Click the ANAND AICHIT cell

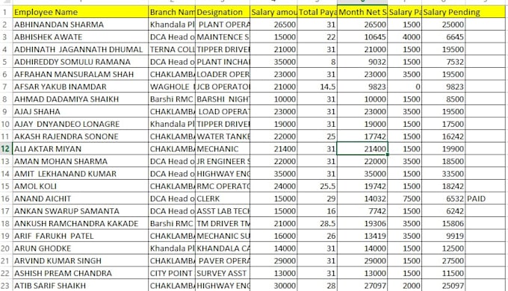pos(81,198)
